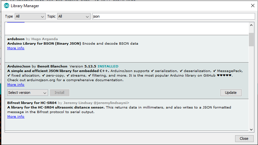The height and width of the screenshot is (145, 258).
Task: Click the scrollbar down arrow
Action: (x=251, y=130)
